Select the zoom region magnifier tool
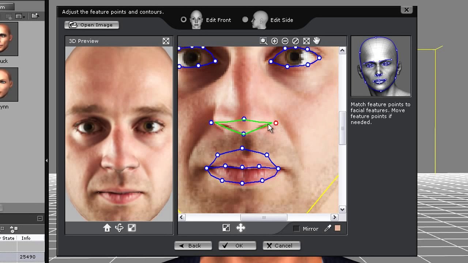Viewport: 468px width, 263px height. coord(263,41)
